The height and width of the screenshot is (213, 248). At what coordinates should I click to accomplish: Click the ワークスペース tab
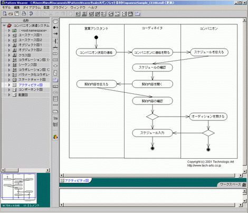coord(230,185)
